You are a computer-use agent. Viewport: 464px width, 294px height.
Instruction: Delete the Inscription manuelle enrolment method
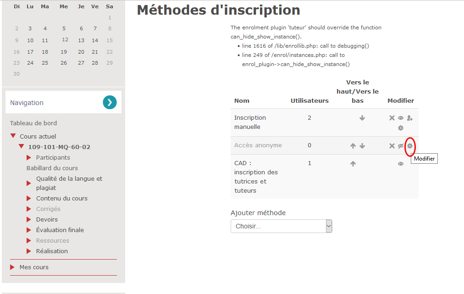click(392, 118)
